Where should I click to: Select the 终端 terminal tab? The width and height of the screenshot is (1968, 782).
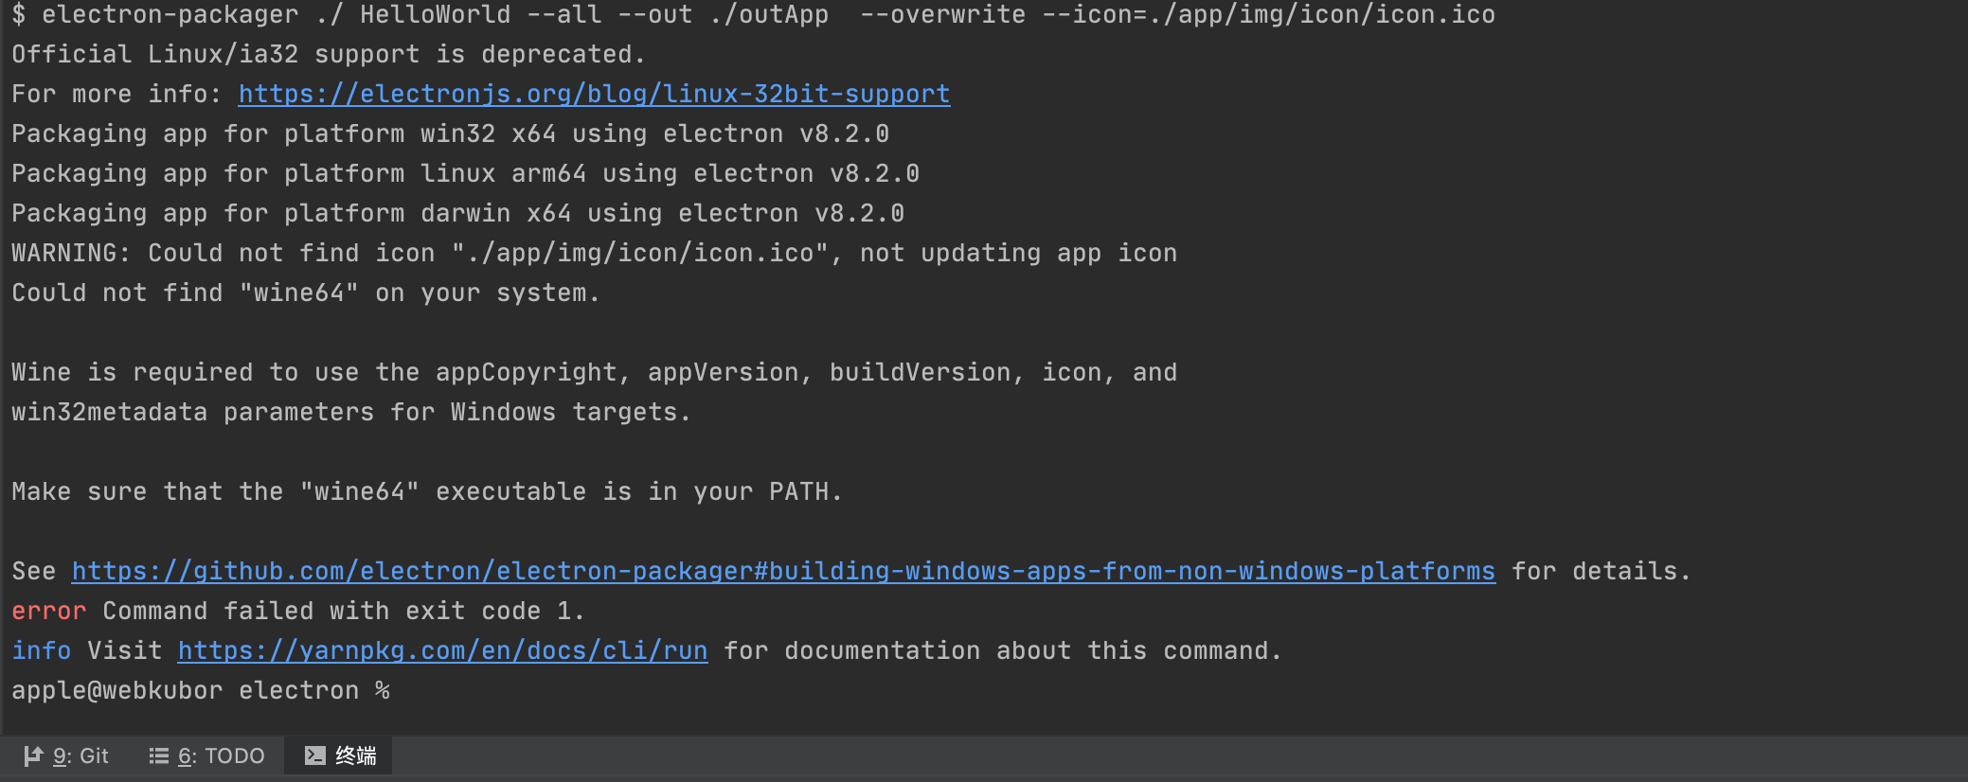(355, 755)
